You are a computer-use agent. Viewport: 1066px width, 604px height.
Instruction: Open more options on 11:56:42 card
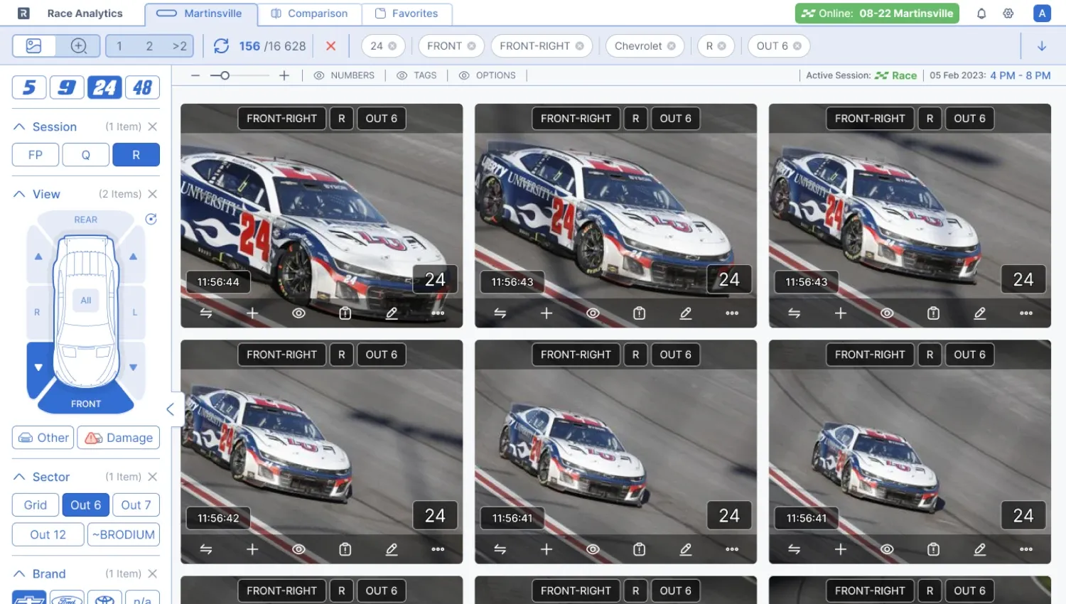click(x=438, y=549)
